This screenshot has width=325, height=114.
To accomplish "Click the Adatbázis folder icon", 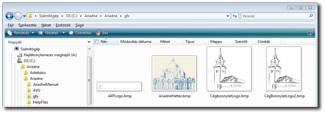I will point(26,72).
